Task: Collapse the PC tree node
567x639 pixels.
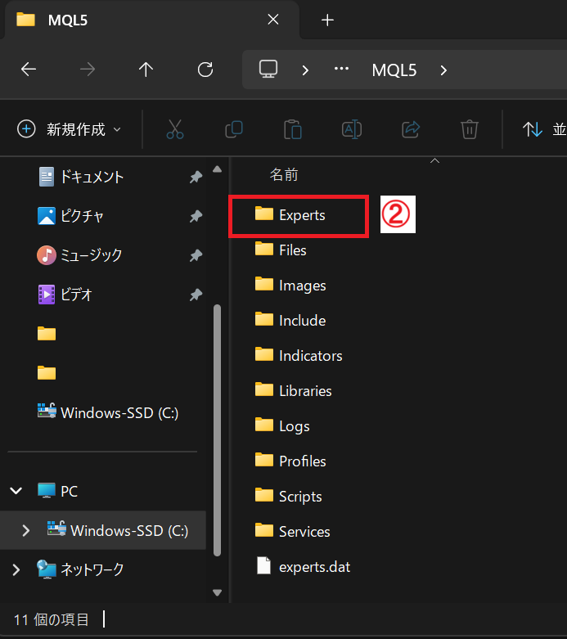Action: tap(16, 491)
